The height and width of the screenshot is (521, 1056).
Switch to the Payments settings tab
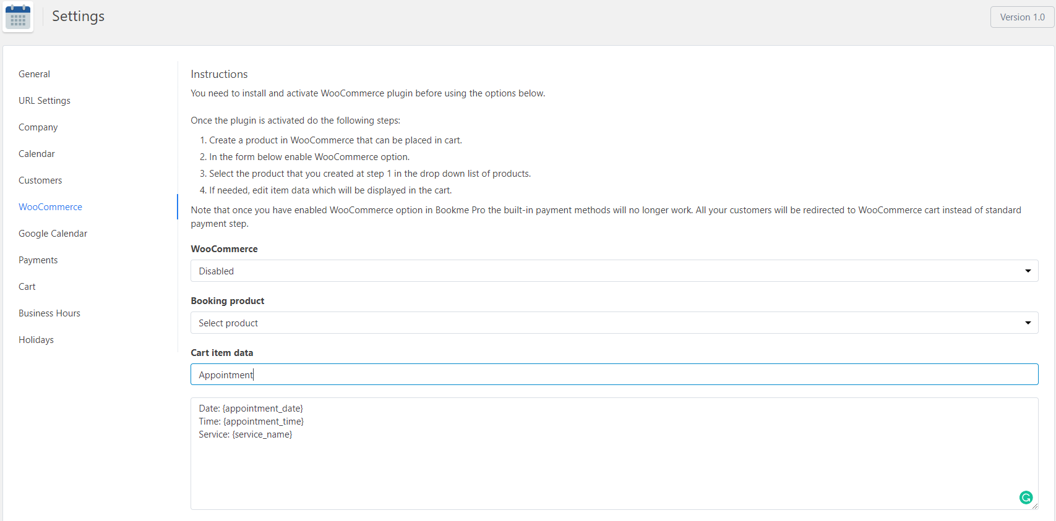point(38,260)
